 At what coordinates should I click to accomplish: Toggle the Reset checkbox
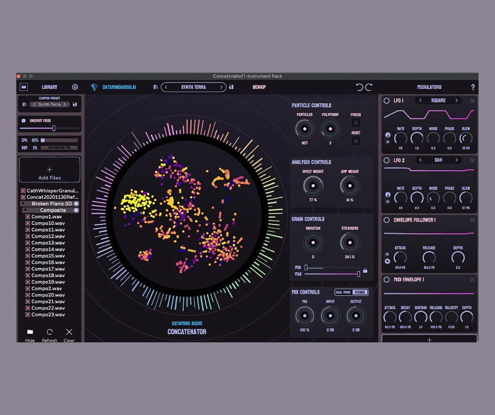coord(356,141)
